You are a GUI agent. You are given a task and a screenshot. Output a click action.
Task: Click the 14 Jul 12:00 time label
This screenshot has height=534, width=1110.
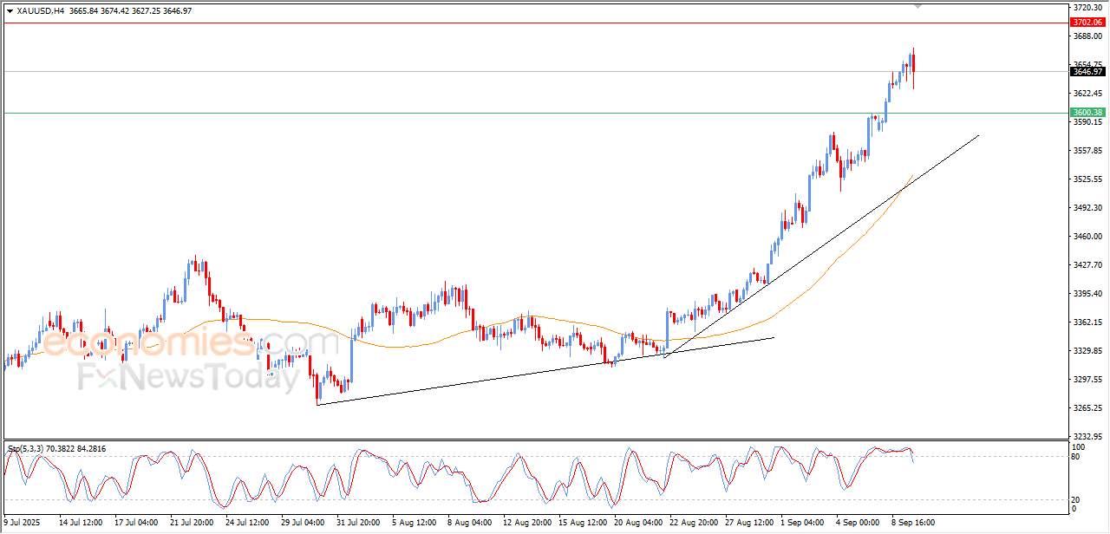[81, 523]
